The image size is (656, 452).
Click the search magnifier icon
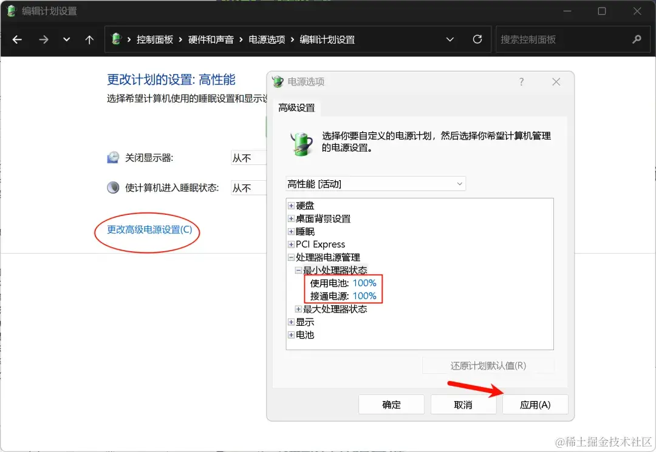(x=635, y=39)
